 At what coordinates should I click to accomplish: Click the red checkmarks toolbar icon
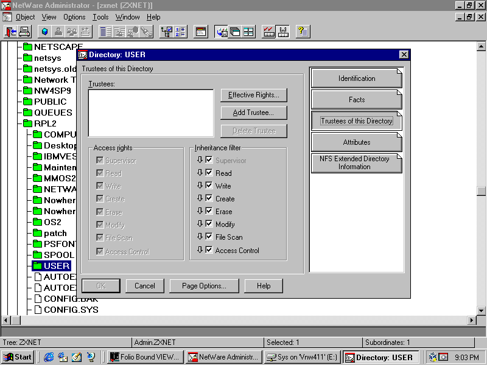point(269,32)
